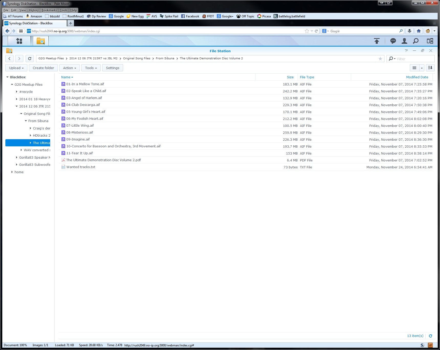
Task: Select the 07-Little Wing.aif file
Action: pos(245,125)
